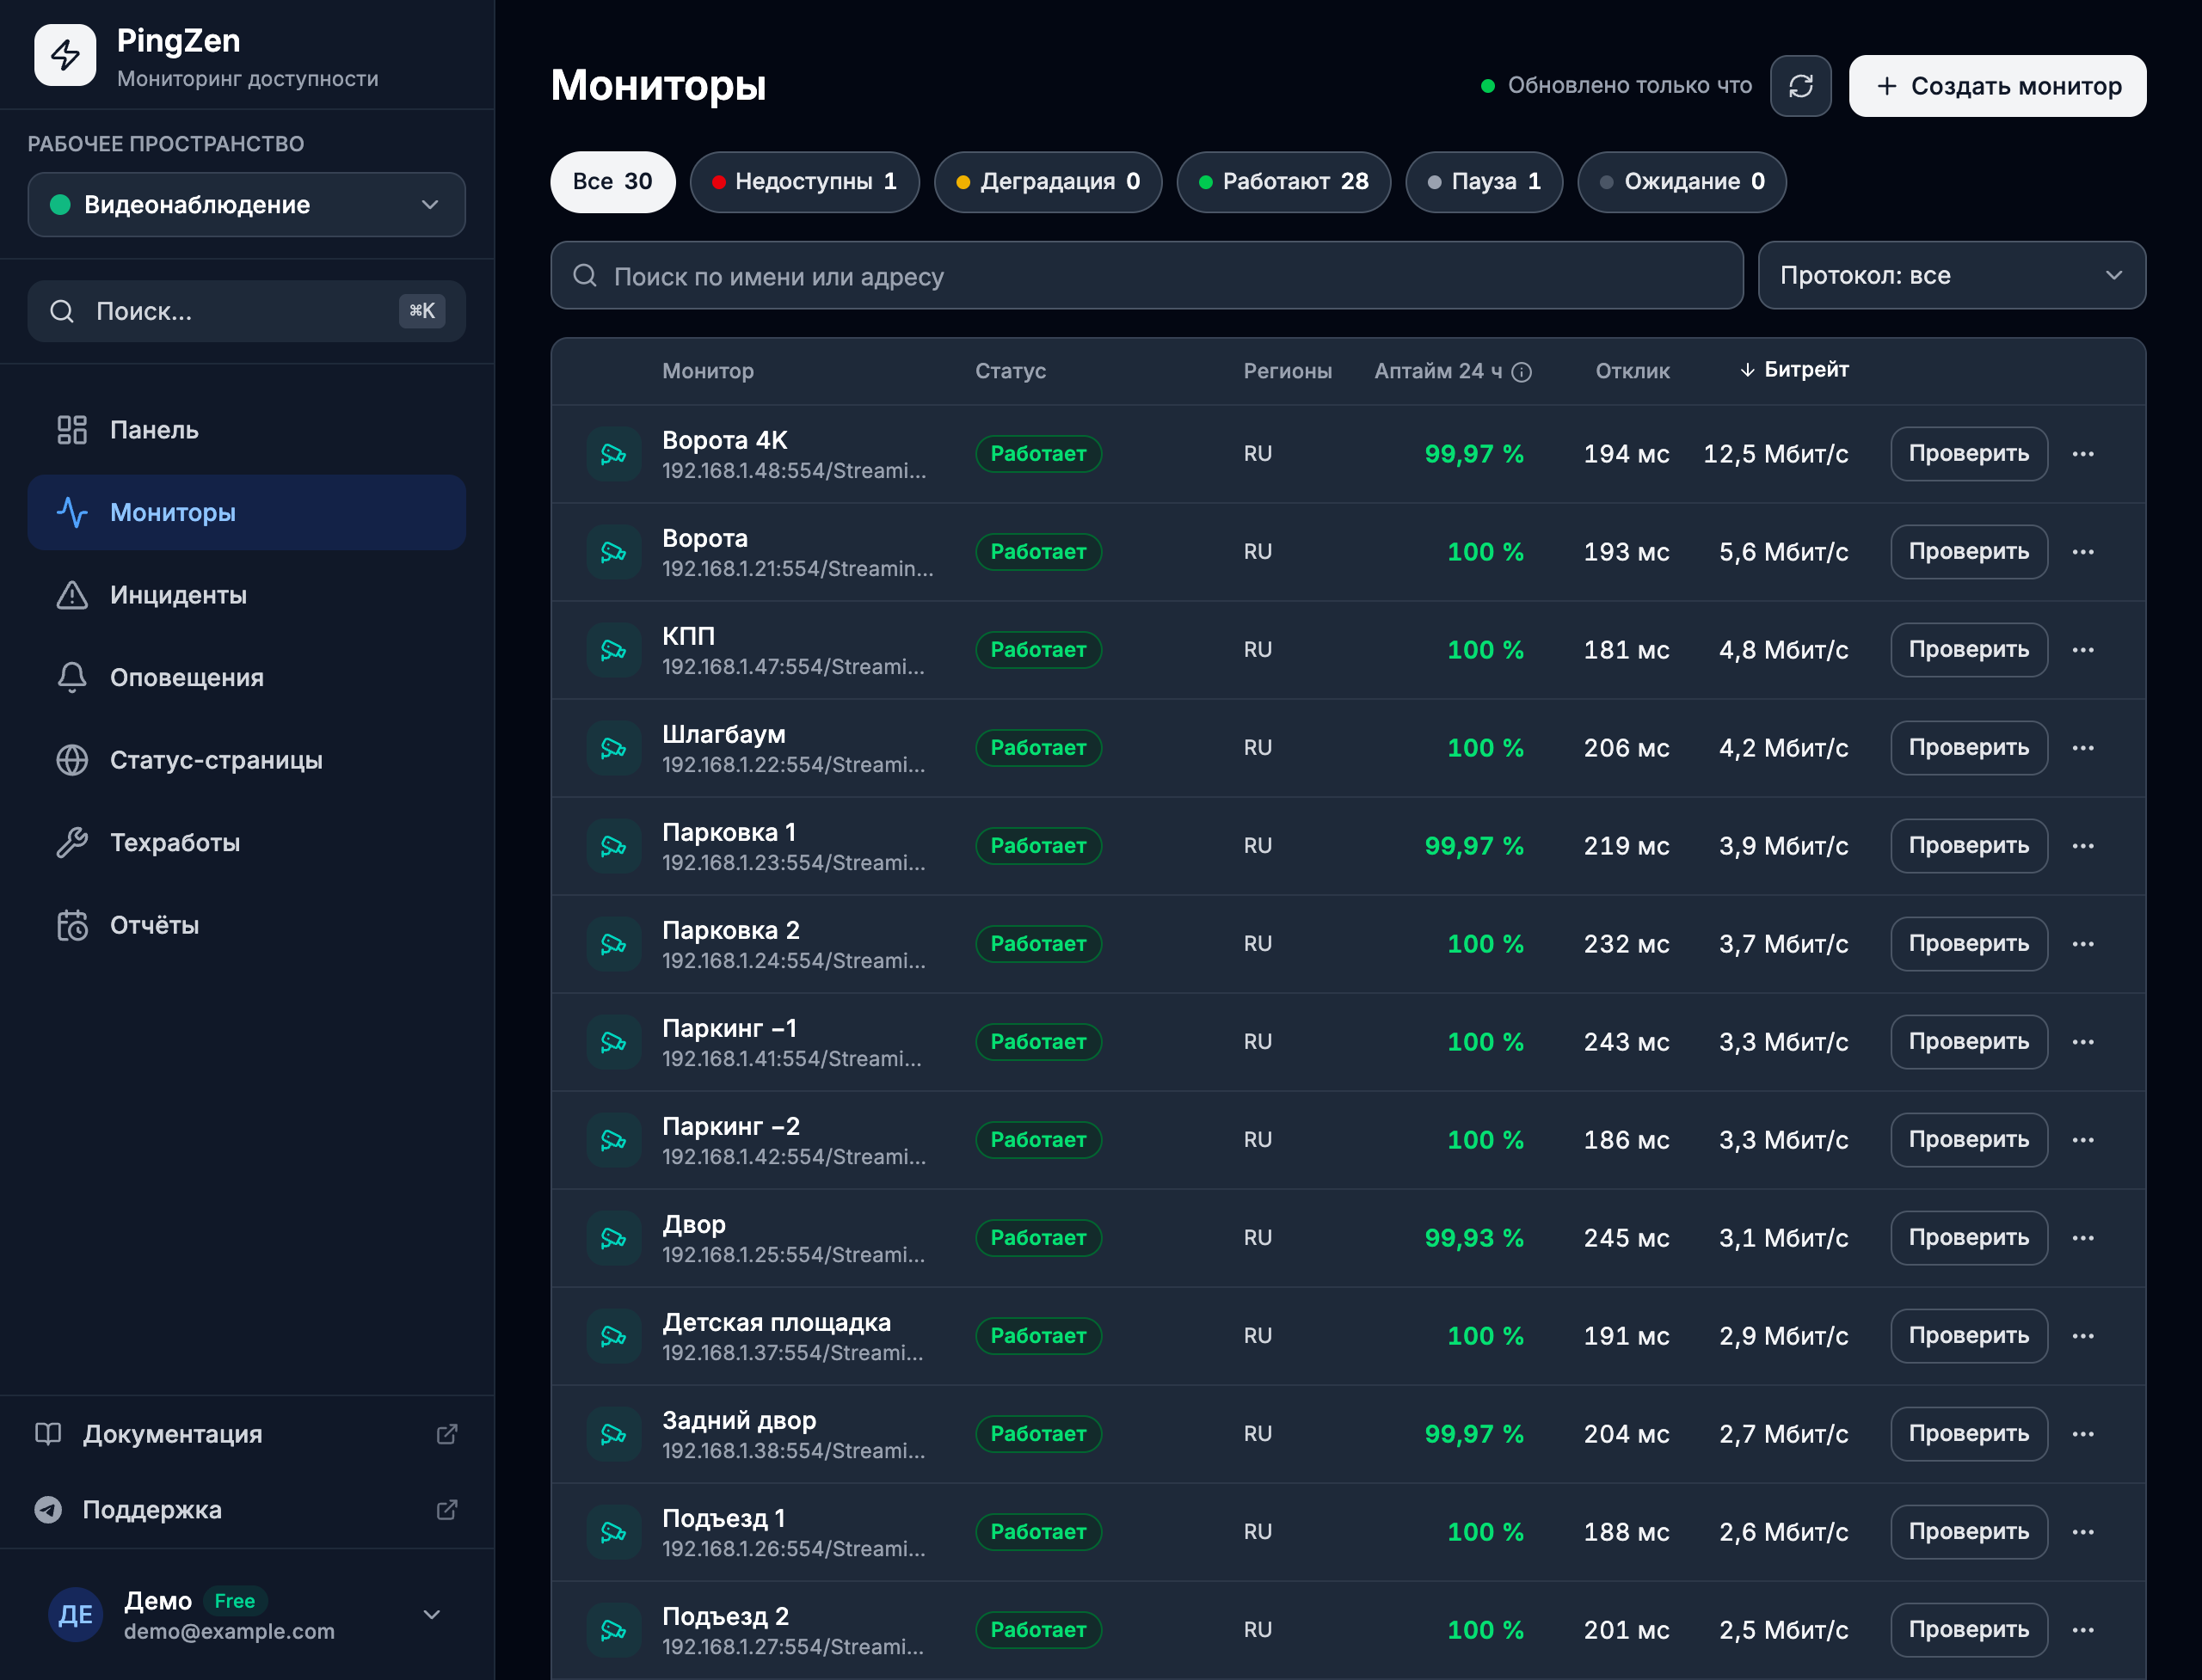The width and height of the screenshot is (2202, 1680).
Task: Open the more options menu for Шлагбаум
Action: (x=2083, y=748)
